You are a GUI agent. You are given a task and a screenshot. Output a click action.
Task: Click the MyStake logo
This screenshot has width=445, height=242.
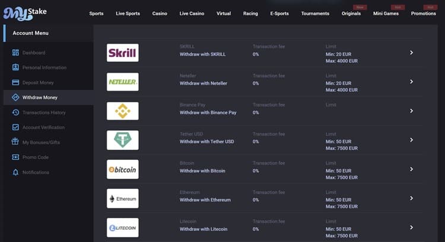(x=25, y=14)
